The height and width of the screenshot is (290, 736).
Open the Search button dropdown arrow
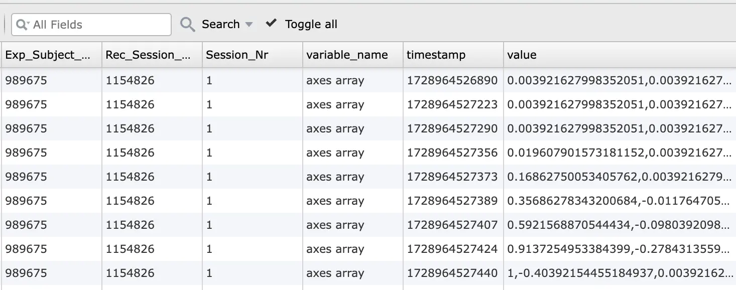(249, 25)
